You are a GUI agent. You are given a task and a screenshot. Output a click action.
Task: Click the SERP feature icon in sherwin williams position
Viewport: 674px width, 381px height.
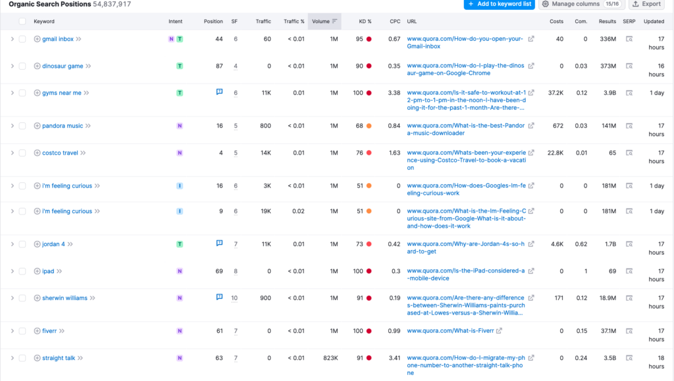point(219,297)
